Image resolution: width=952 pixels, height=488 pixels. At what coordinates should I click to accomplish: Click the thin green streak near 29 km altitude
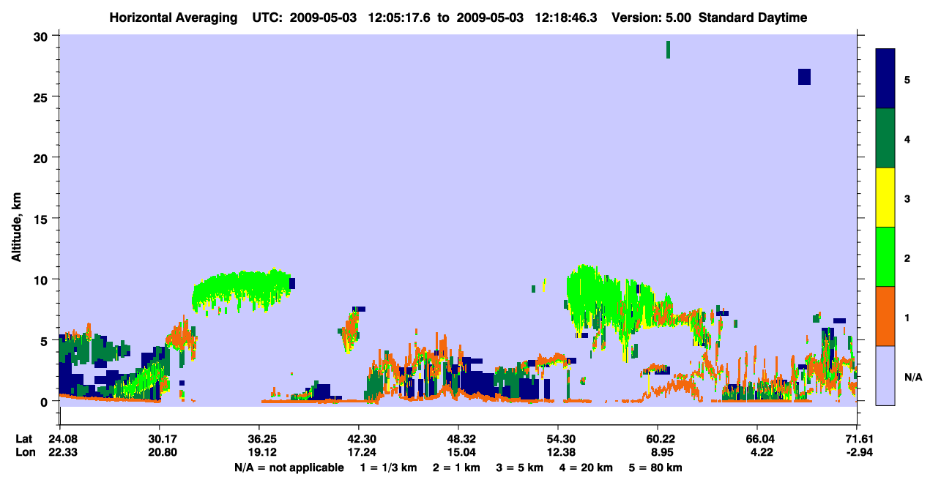pos(668,49)
